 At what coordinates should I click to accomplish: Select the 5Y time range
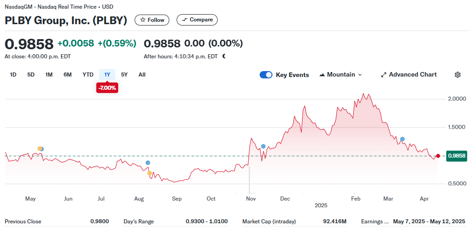tap(125, 75)
